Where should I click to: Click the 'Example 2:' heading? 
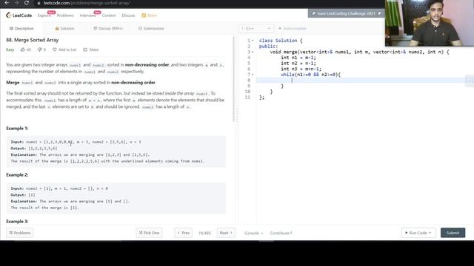coord(17,175)
